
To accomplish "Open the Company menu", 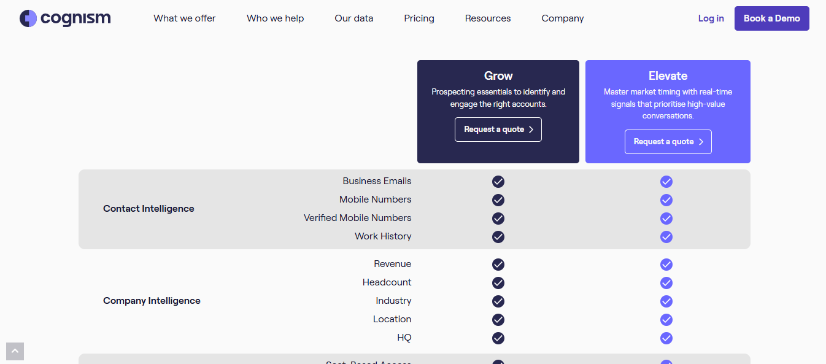I will [562, 18].
